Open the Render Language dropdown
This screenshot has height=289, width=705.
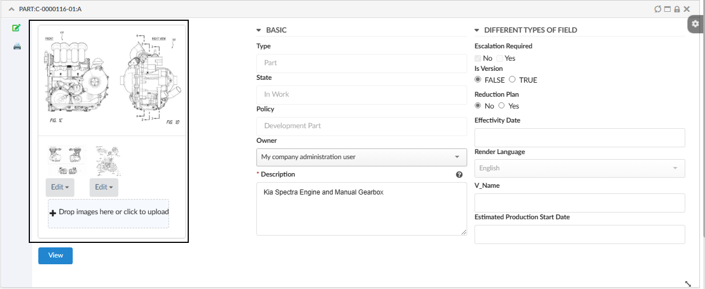pos(579,168)
